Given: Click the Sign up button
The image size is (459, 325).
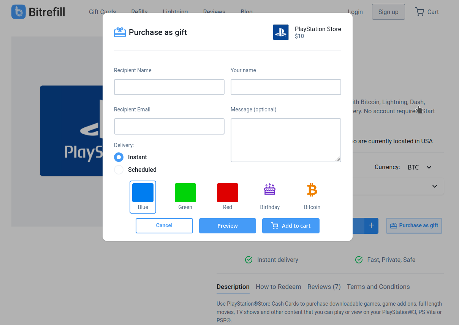Looking at the screenshot, I should click(x=388, y=12).
